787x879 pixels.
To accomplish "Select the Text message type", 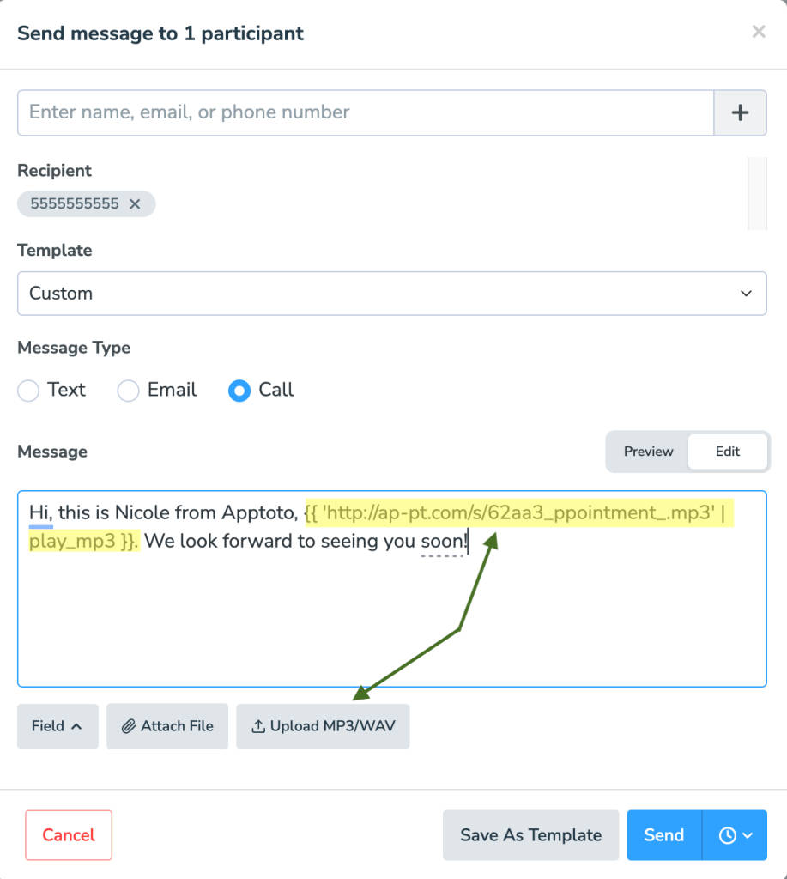I will pyautogui.click(x=29, y=391).
